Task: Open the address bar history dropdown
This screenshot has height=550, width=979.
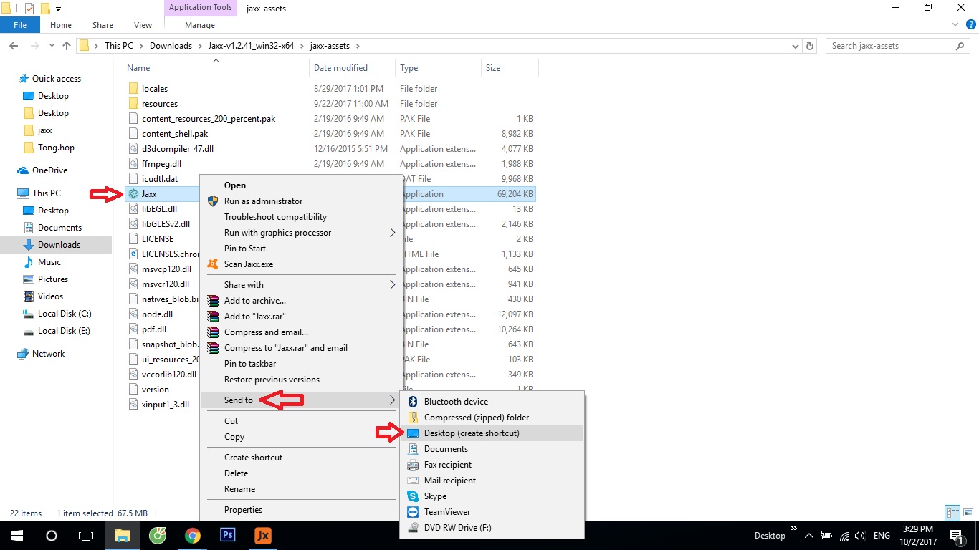Action: pos(796,46)
